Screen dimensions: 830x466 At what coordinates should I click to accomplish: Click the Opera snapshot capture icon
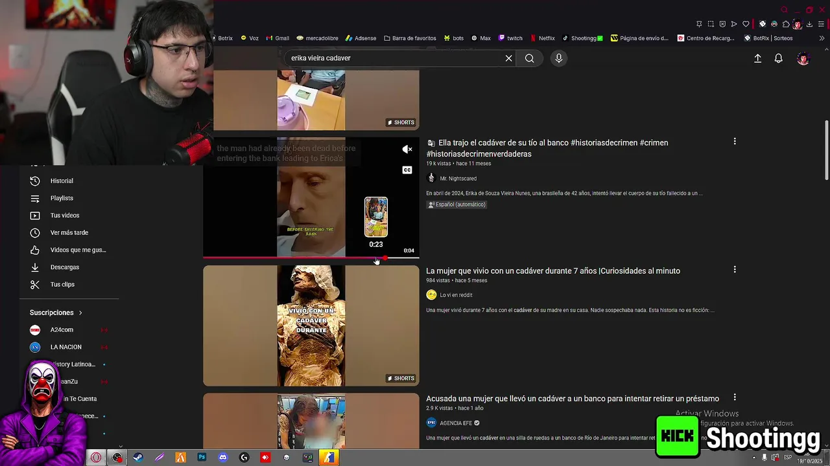[x=711, y=24]
